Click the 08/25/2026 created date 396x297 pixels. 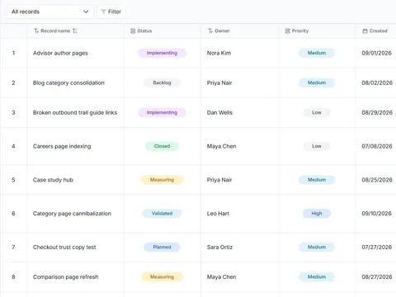tap(377, 180)
